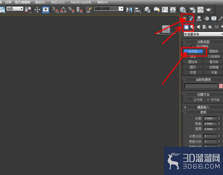223x175 pixels.
Task: Enable the 自动栅格 checkbox
Action: 193,46
